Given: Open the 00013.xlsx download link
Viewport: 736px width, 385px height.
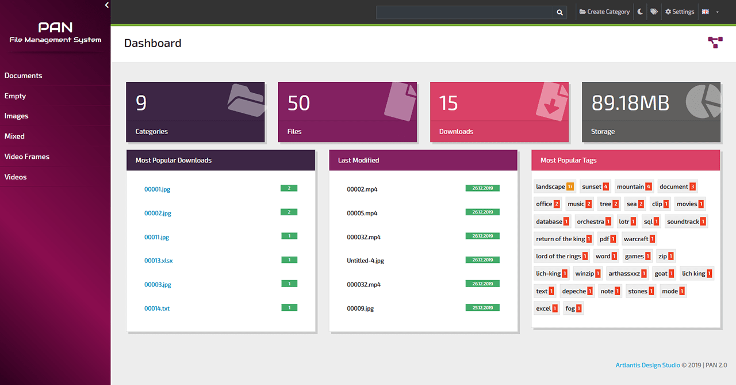Looking at the screenshot, I should pyautogui.click(x=158, y=261).
